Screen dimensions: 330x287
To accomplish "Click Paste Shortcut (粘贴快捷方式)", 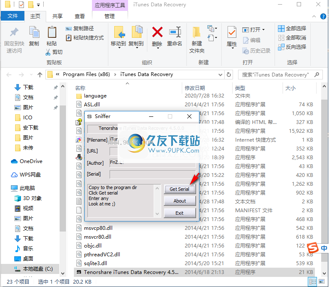I will pyautogui.click(x=85, y=38).
